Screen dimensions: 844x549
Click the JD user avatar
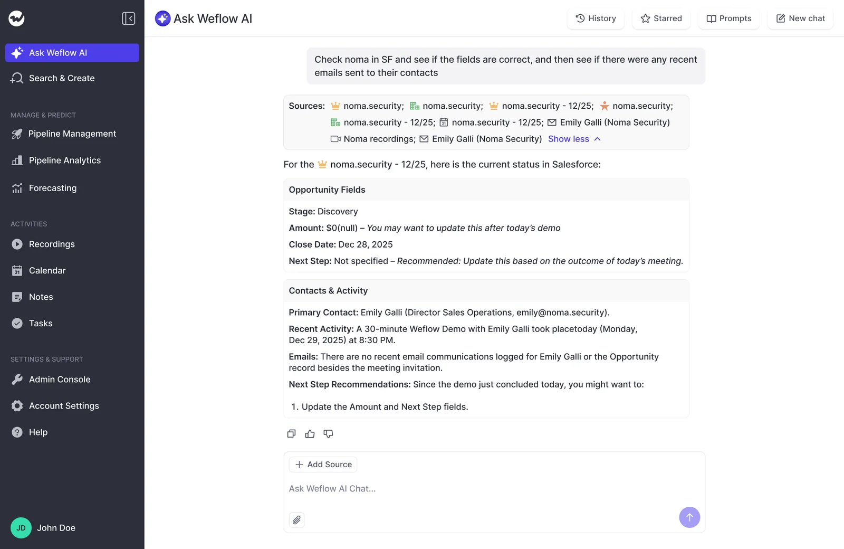coord(21,528)
